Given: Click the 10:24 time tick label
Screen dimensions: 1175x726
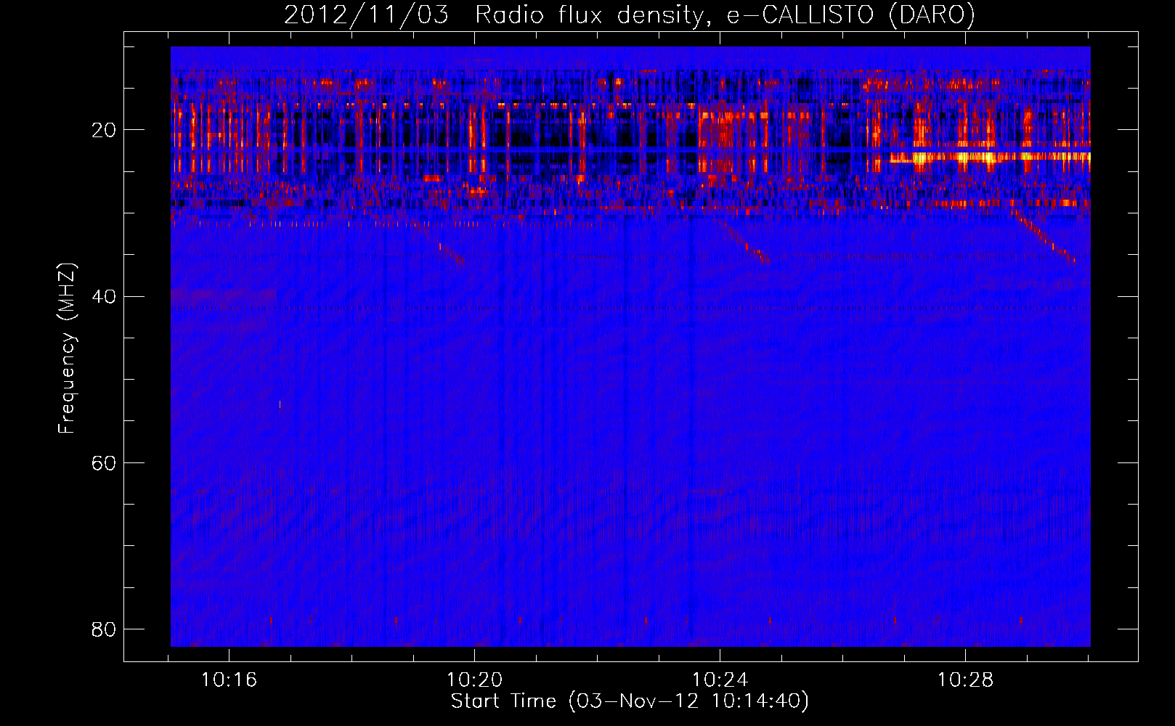Looking at the screenshot, I should click(x=720, y=680).
